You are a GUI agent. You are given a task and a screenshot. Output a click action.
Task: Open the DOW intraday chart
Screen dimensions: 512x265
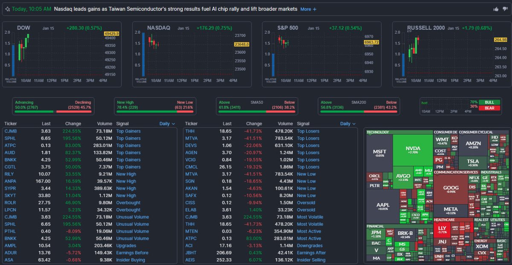tap(61, 54)
